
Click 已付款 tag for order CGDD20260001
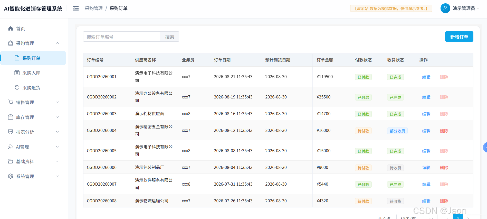tap(363, 77)
